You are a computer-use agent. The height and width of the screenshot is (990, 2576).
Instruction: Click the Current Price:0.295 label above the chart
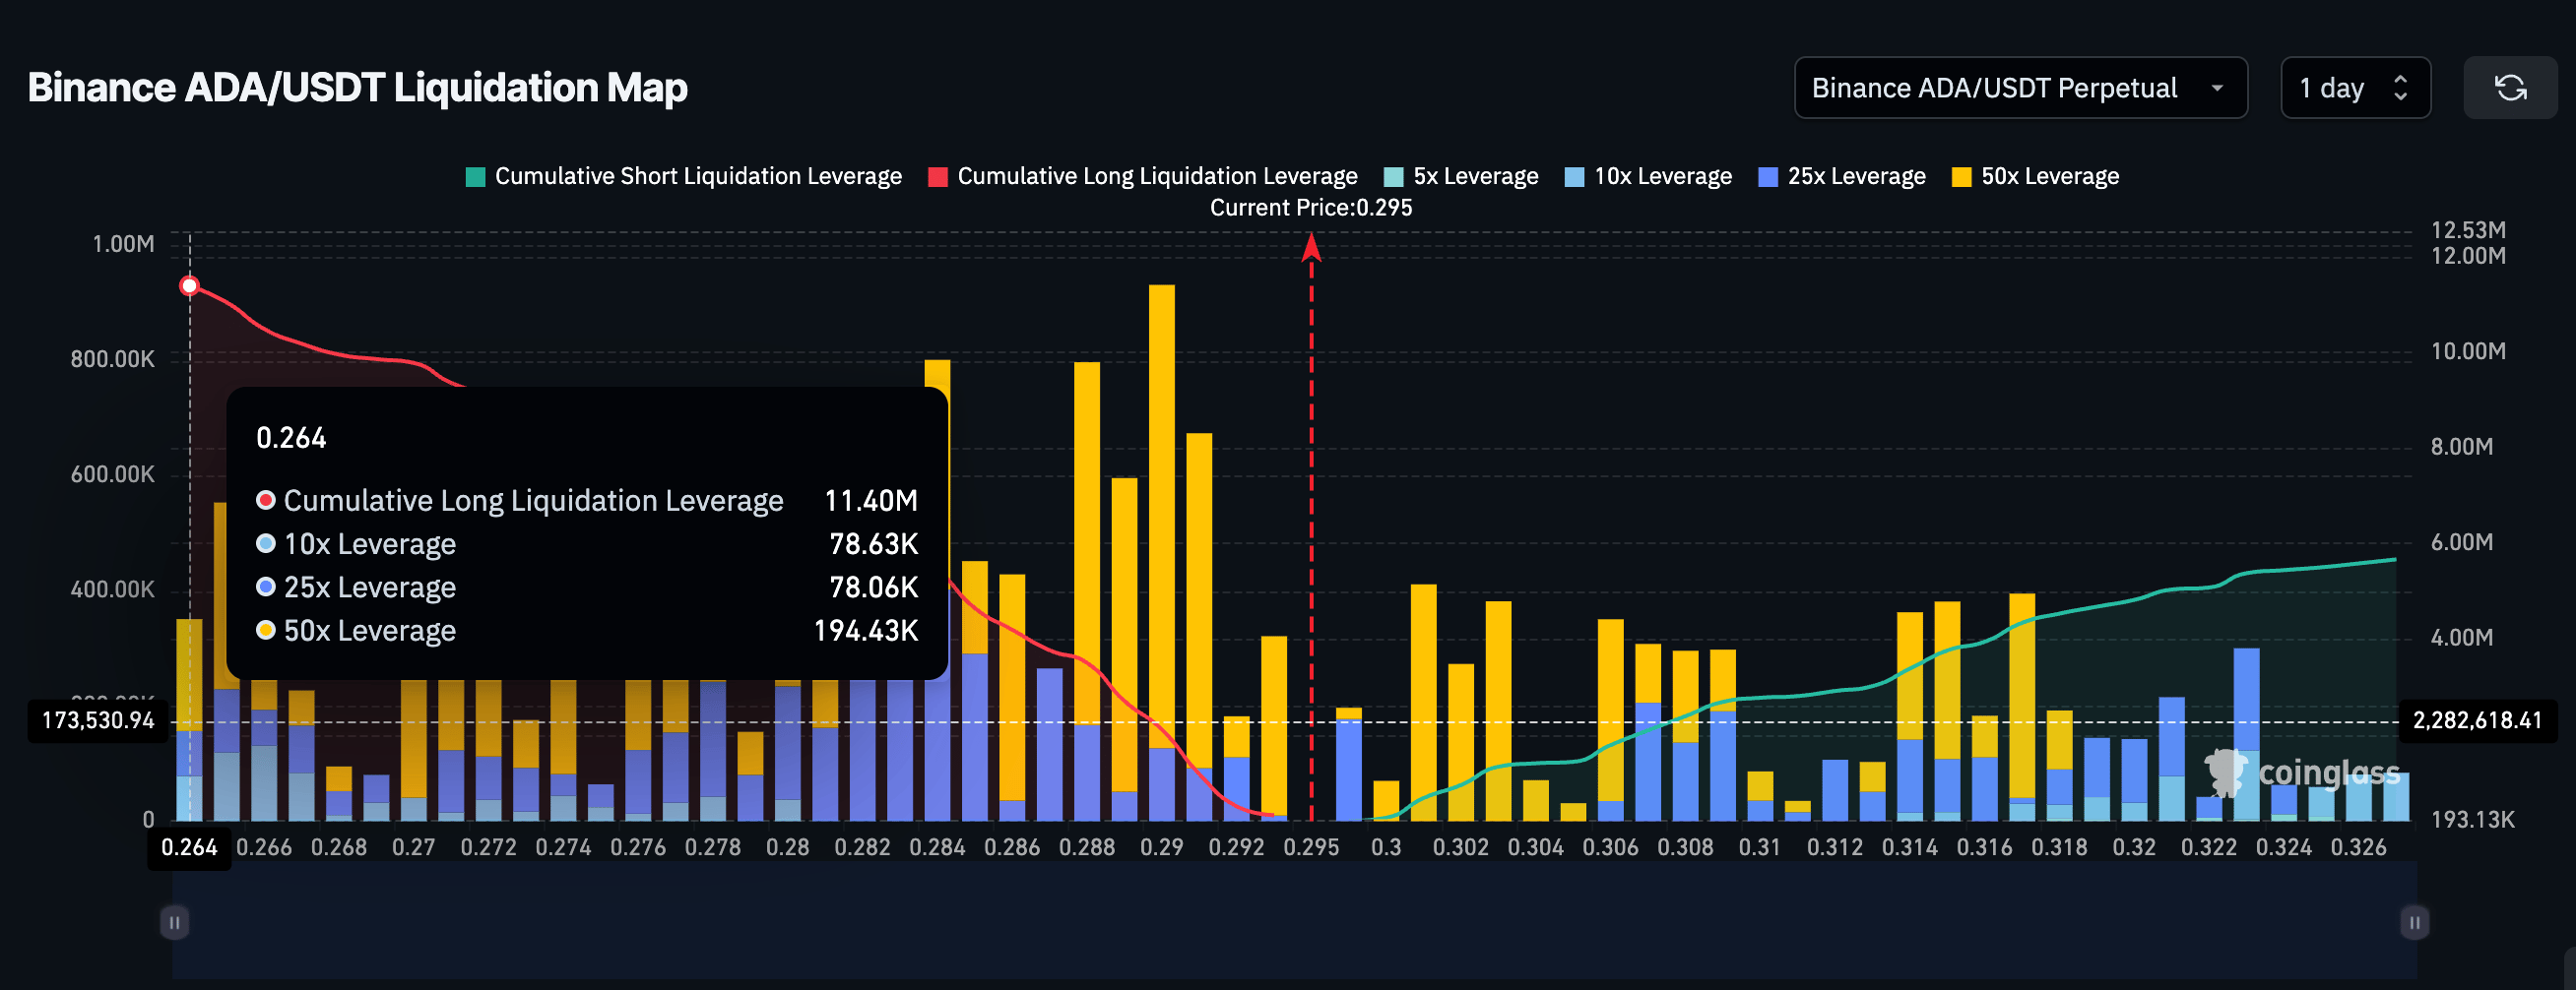click(x=1311, y=208)
